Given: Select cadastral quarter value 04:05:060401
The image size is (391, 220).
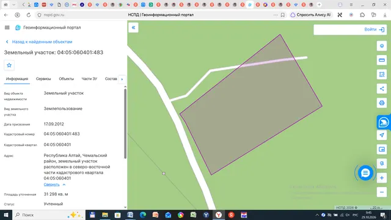Looking at the screenshot, I should [x=57, y=145].
